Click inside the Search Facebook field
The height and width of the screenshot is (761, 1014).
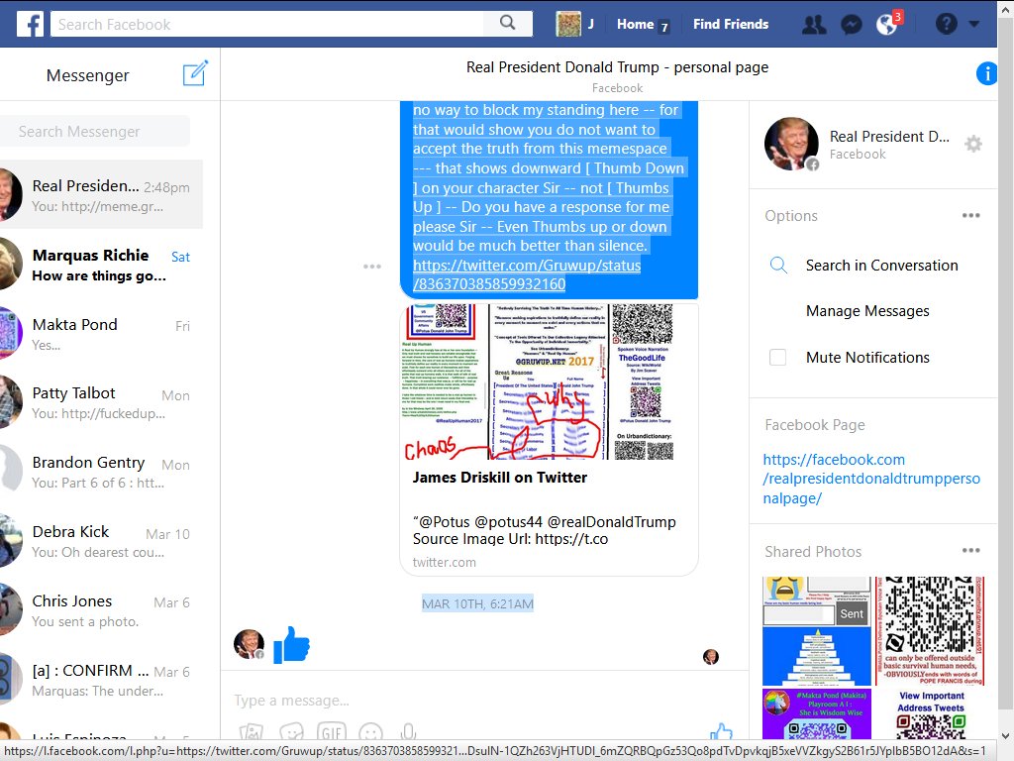(x=266, y=24)
